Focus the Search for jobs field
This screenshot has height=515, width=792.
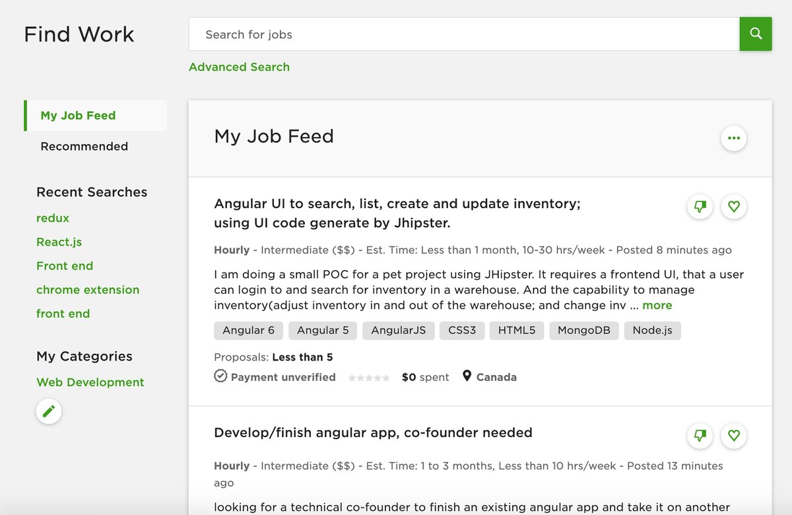pos(463,34)
